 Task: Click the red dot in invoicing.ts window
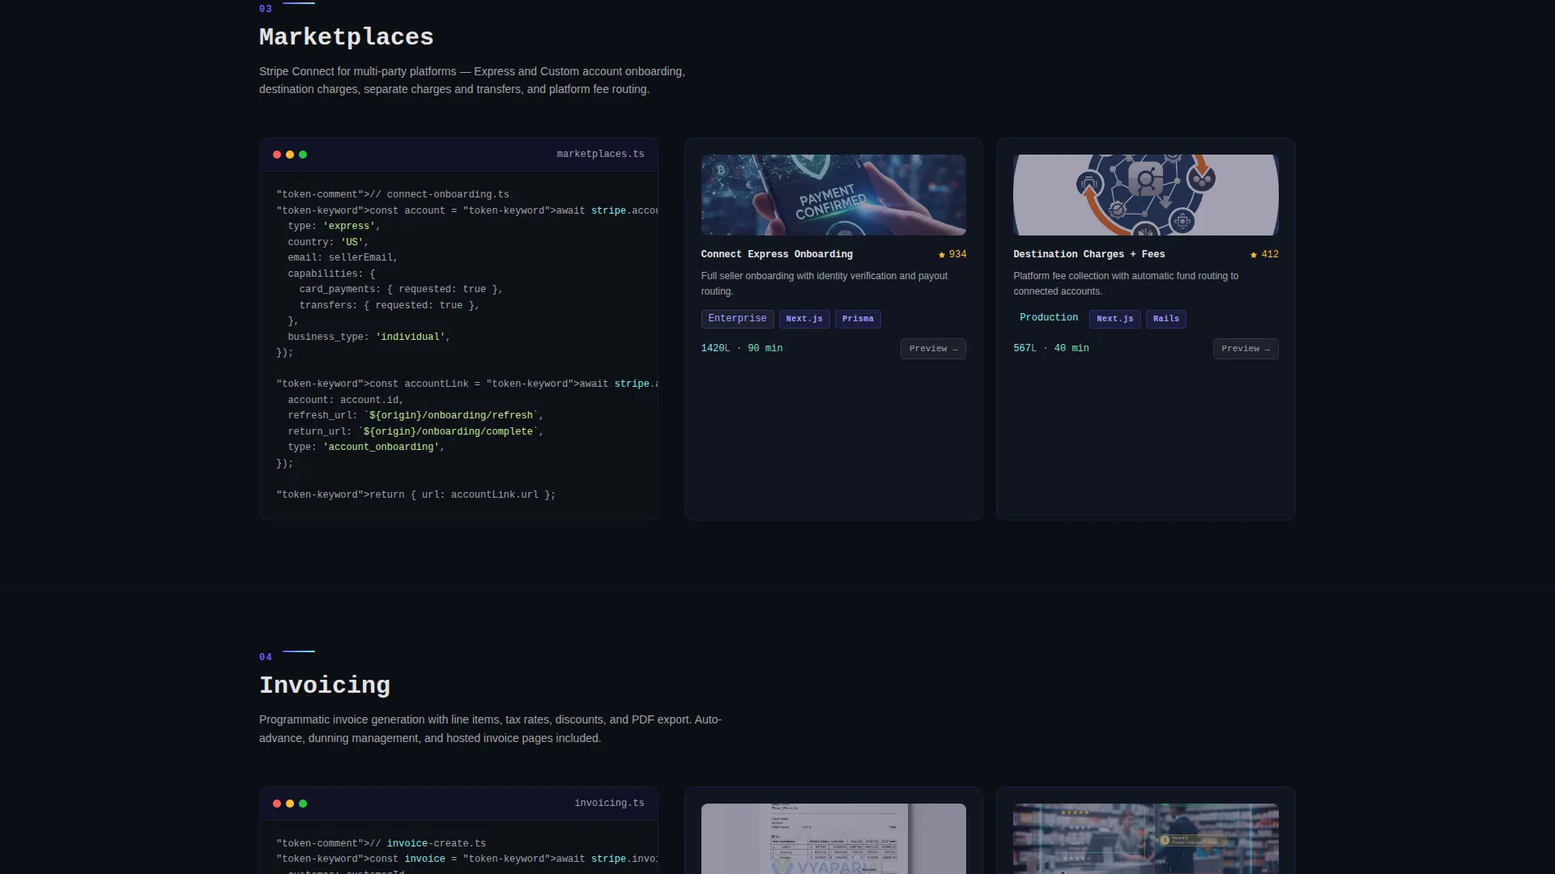tap(277, 804)
